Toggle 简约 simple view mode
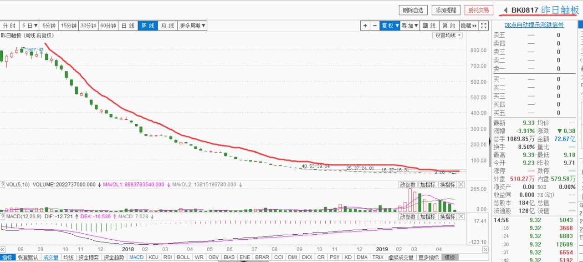583x262 pixels. point(449,26)
